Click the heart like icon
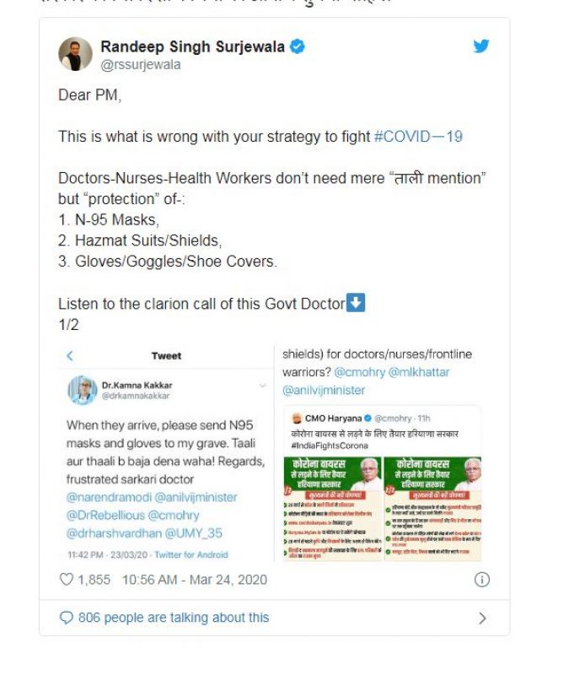The width and height of the screenshot is (569, 675). click(67, 580)
